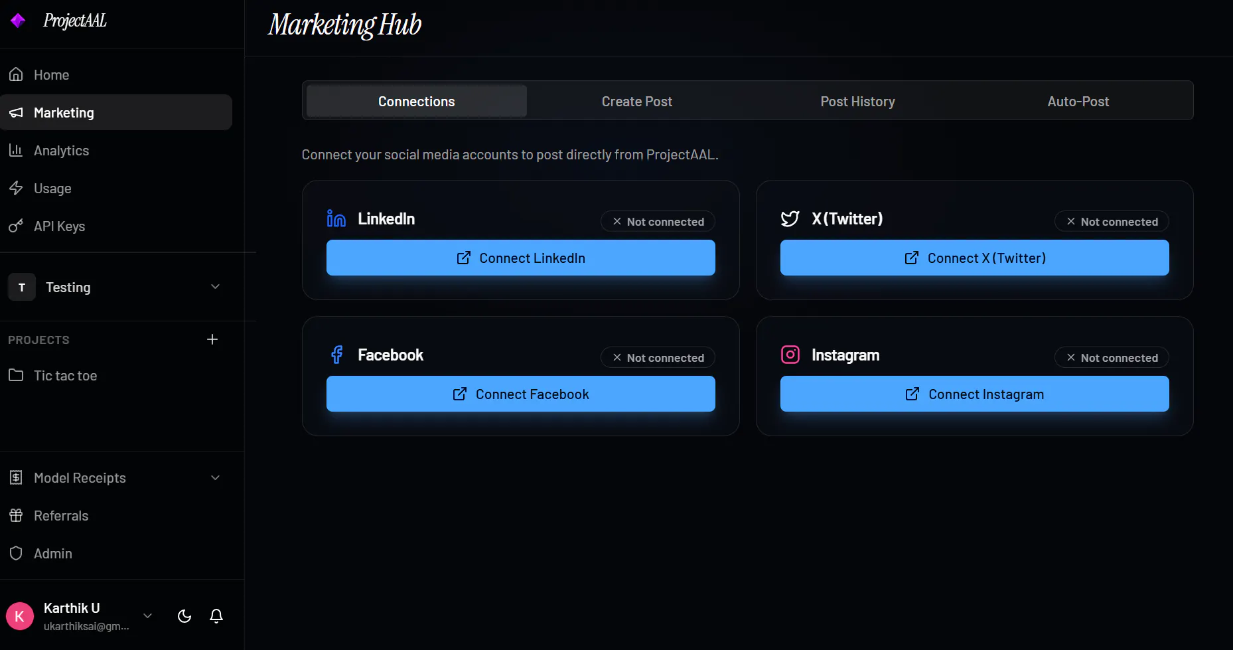Open Usage from the sidebar
This screenshot has width=1233, height=650.
pos(116,188)
